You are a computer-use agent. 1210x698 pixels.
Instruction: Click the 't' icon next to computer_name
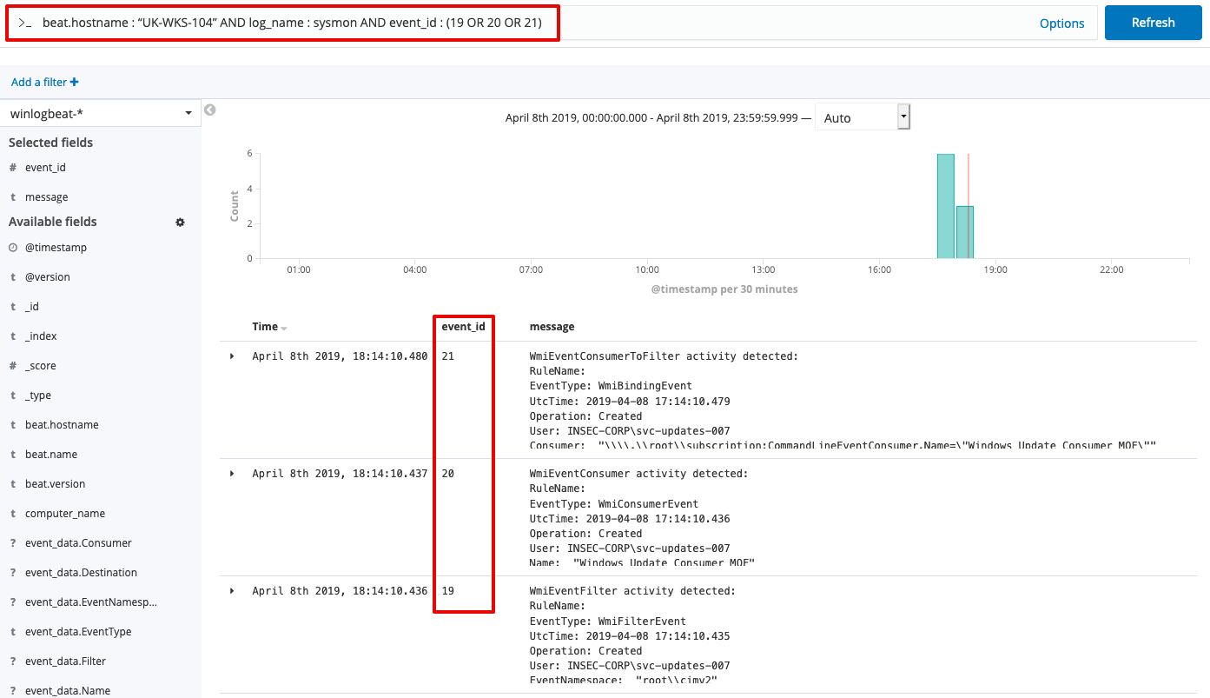click(x=11, y=513)
